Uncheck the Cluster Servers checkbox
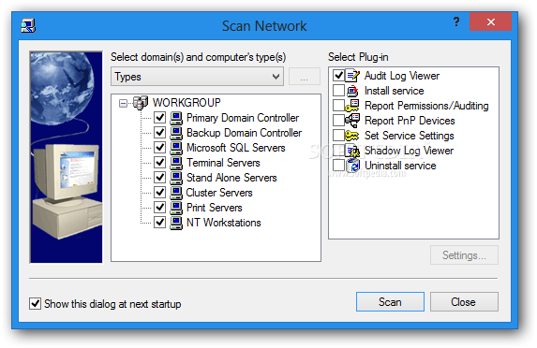 160,193
